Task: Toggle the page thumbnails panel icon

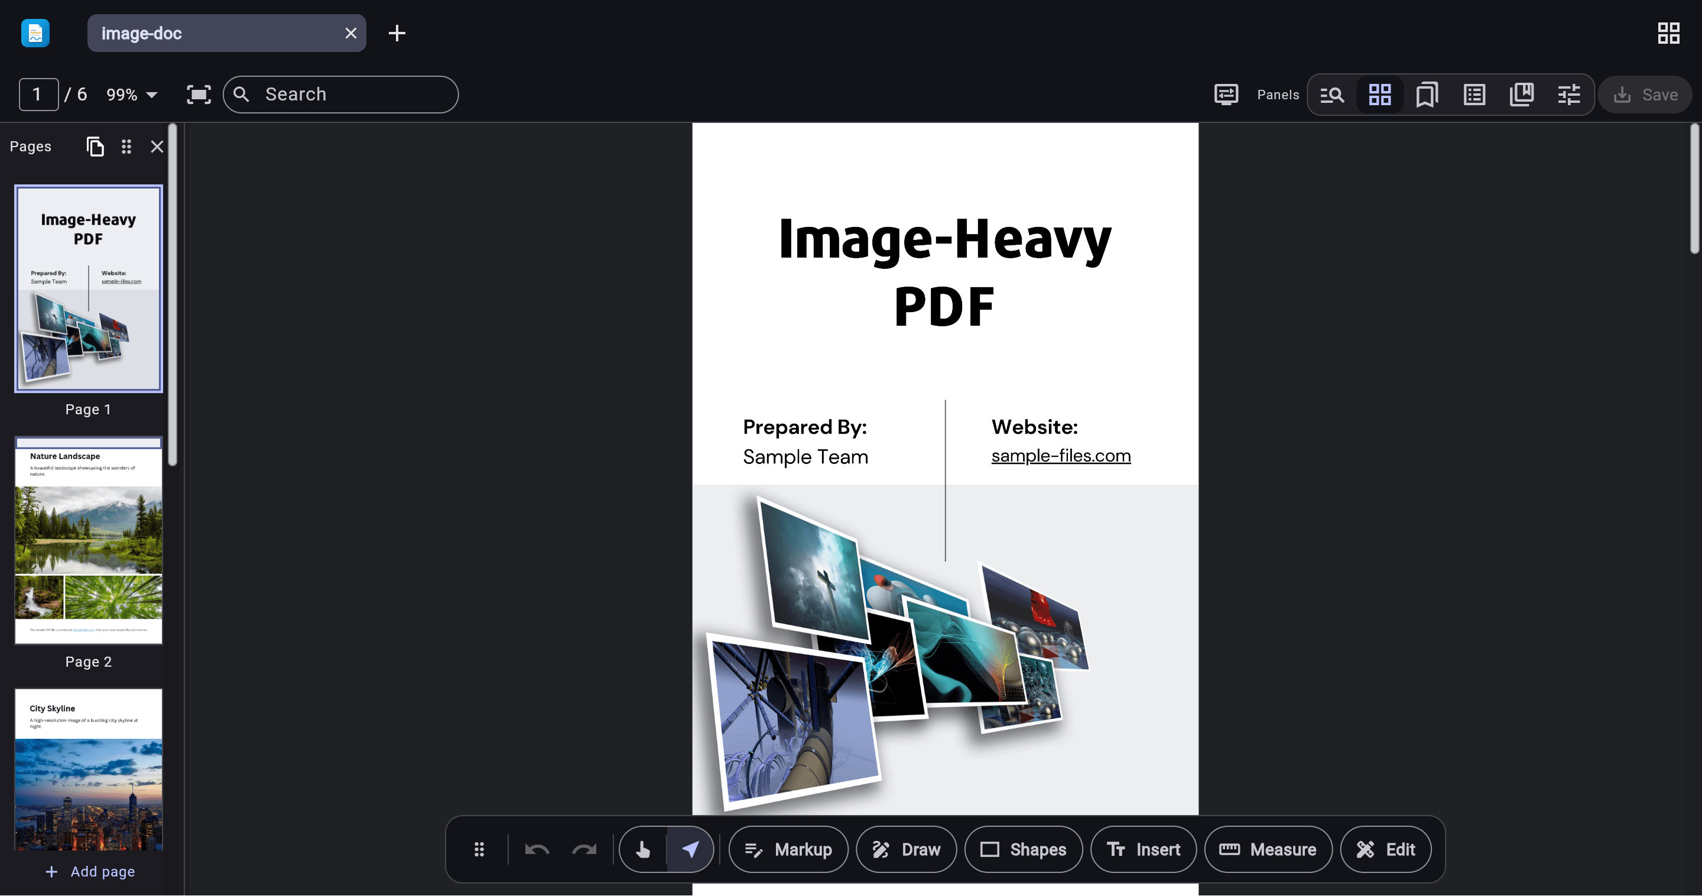Action: (1379, 95)
